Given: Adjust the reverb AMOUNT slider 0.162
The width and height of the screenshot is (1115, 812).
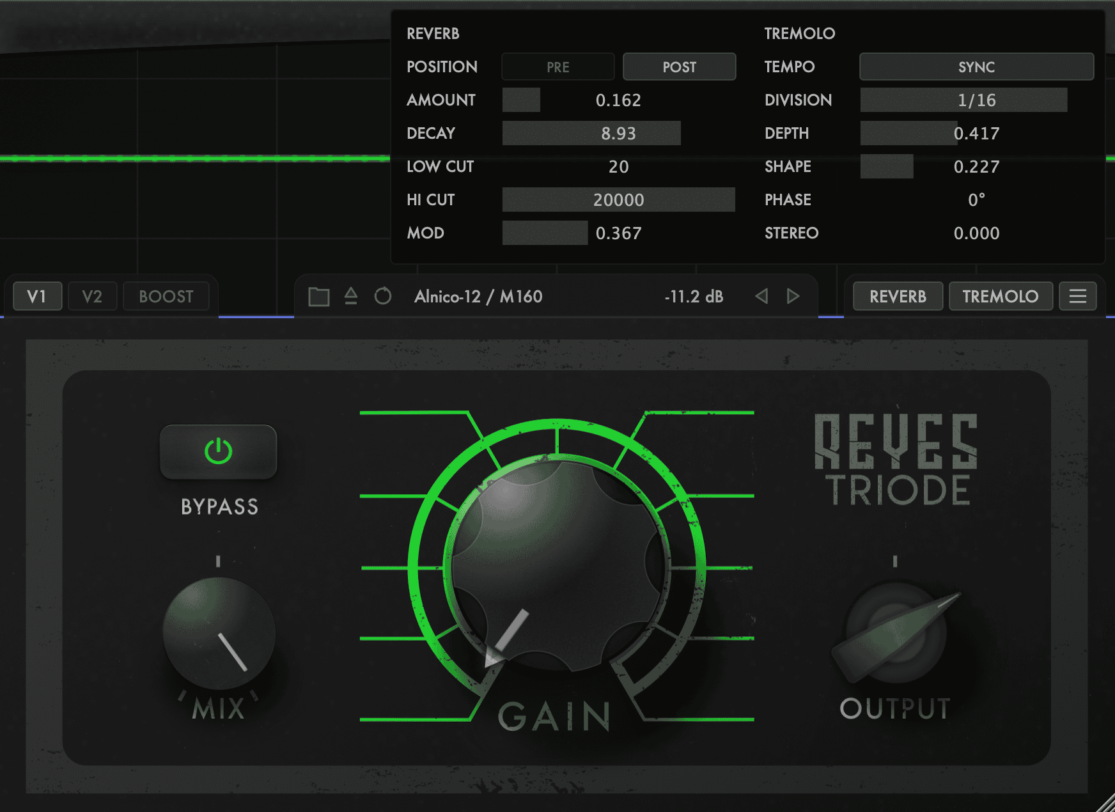Looking at the screenshot, I should tap(618, 100).
